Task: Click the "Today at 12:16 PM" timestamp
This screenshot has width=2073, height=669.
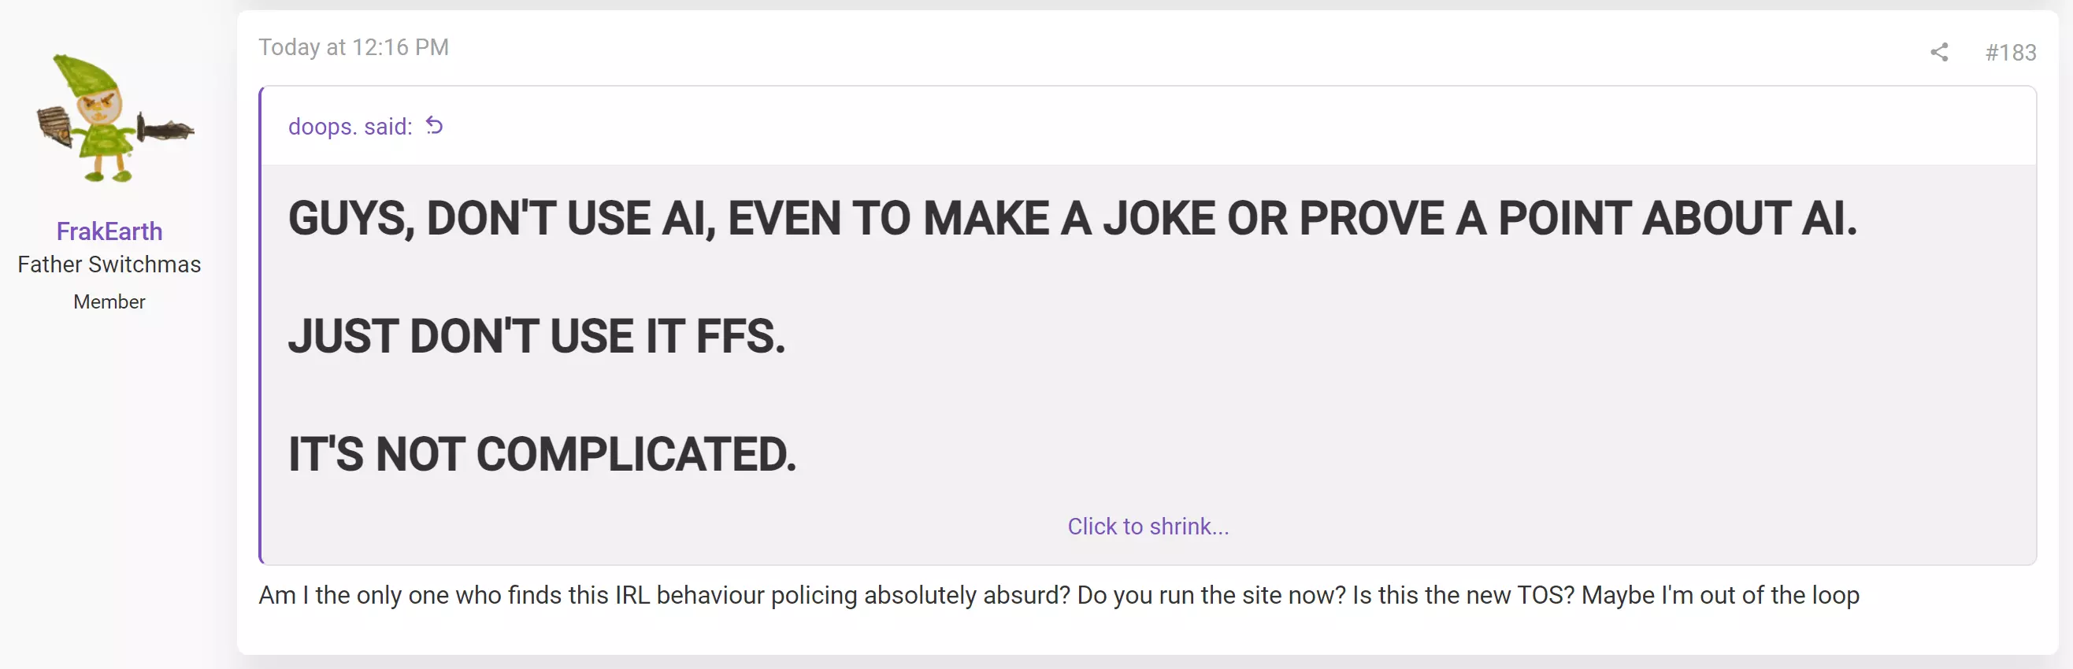Action: coord(354,47)
